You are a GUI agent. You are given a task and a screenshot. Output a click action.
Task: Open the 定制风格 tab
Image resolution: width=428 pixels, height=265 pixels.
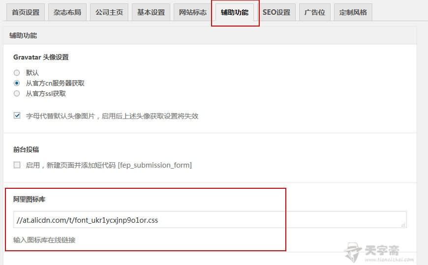[x=353, y=12]
